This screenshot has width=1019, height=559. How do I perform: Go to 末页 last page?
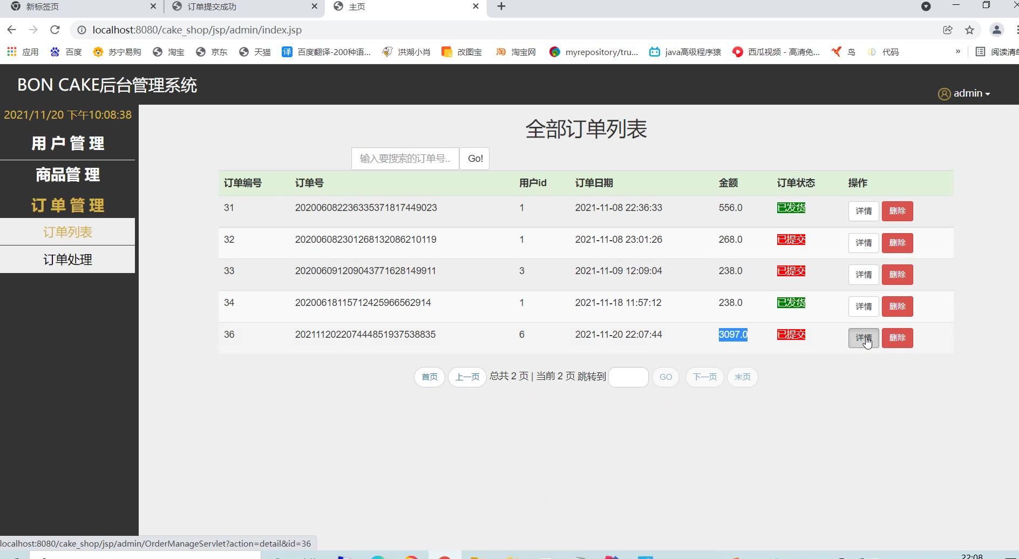point(743,377)
